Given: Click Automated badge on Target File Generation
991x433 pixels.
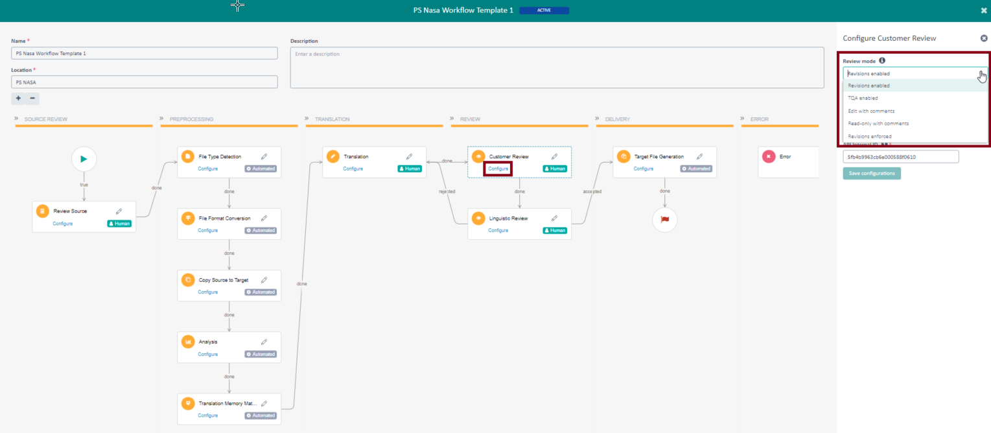Looking at the screenshot, I should (x=697, y=169).
